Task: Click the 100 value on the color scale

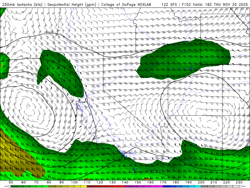Action: point(74,182)
